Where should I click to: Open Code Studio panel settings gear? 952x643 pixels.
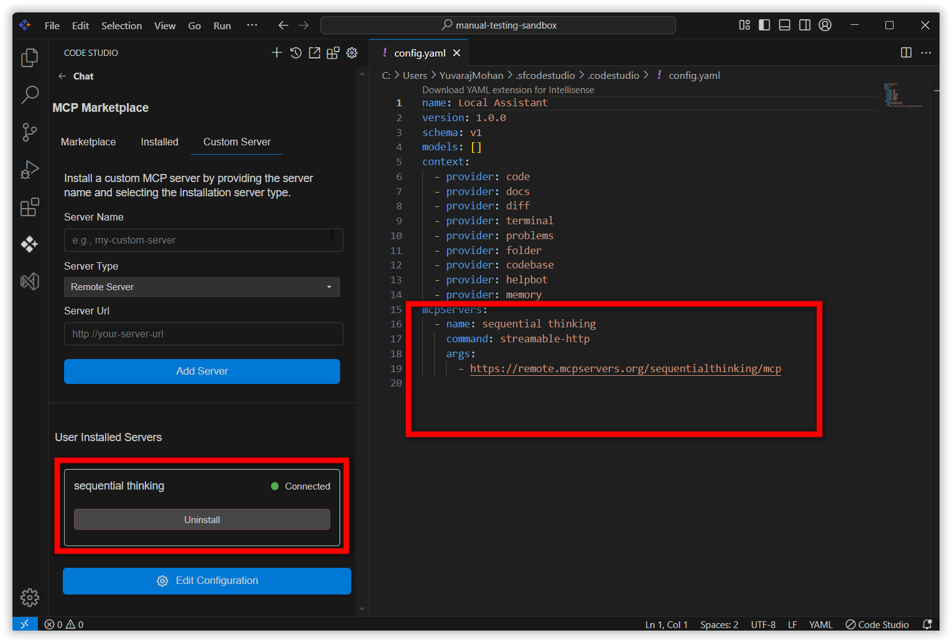coord(352,53)
